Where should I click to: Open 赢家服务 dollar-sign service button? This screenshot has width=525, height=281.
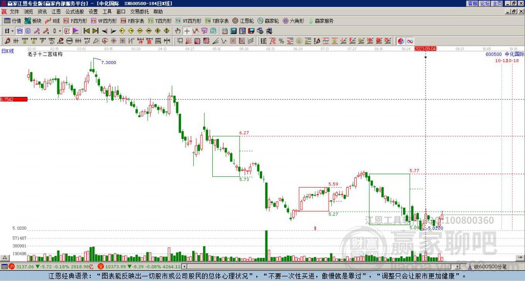pos(321,21)
